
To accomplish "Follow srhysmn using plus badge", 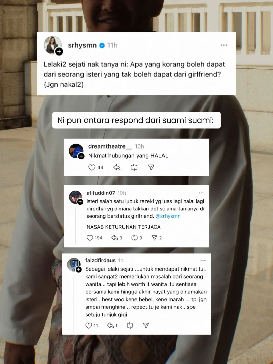I will click(59, 52).
